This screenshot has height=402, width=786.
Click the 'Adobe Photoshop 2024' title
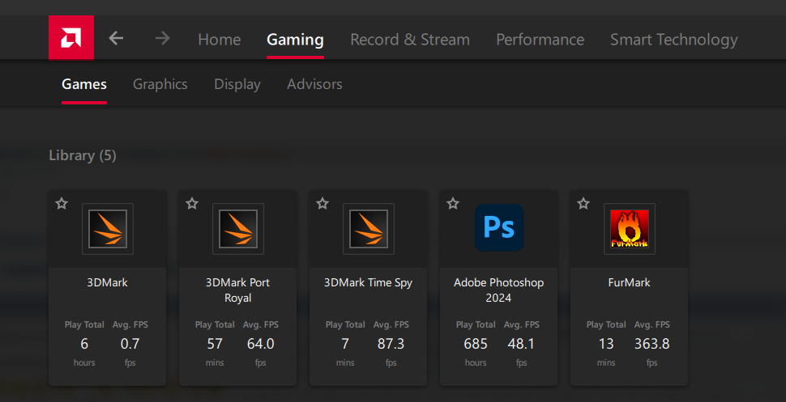[x=499, y=290]
